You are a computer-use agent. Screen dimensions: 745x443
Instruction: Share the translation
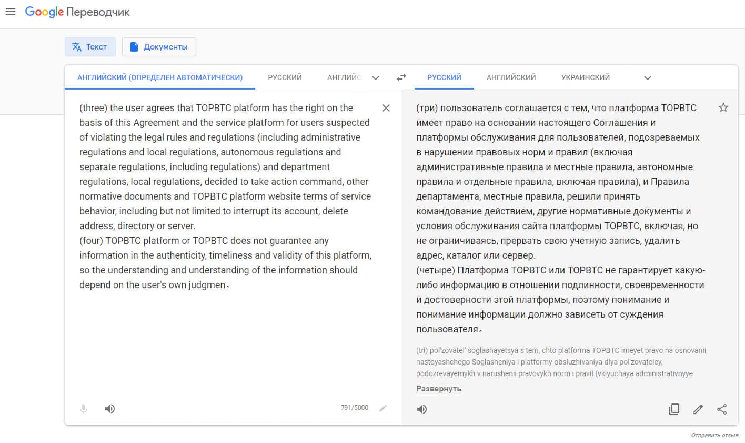pos(722,409)
